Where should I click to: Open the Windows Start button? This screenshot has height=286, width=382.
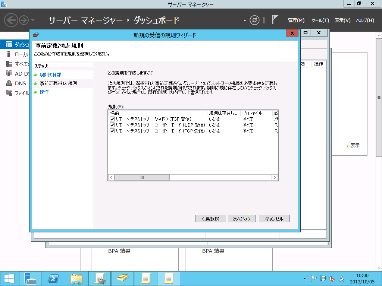click(9, 279)
